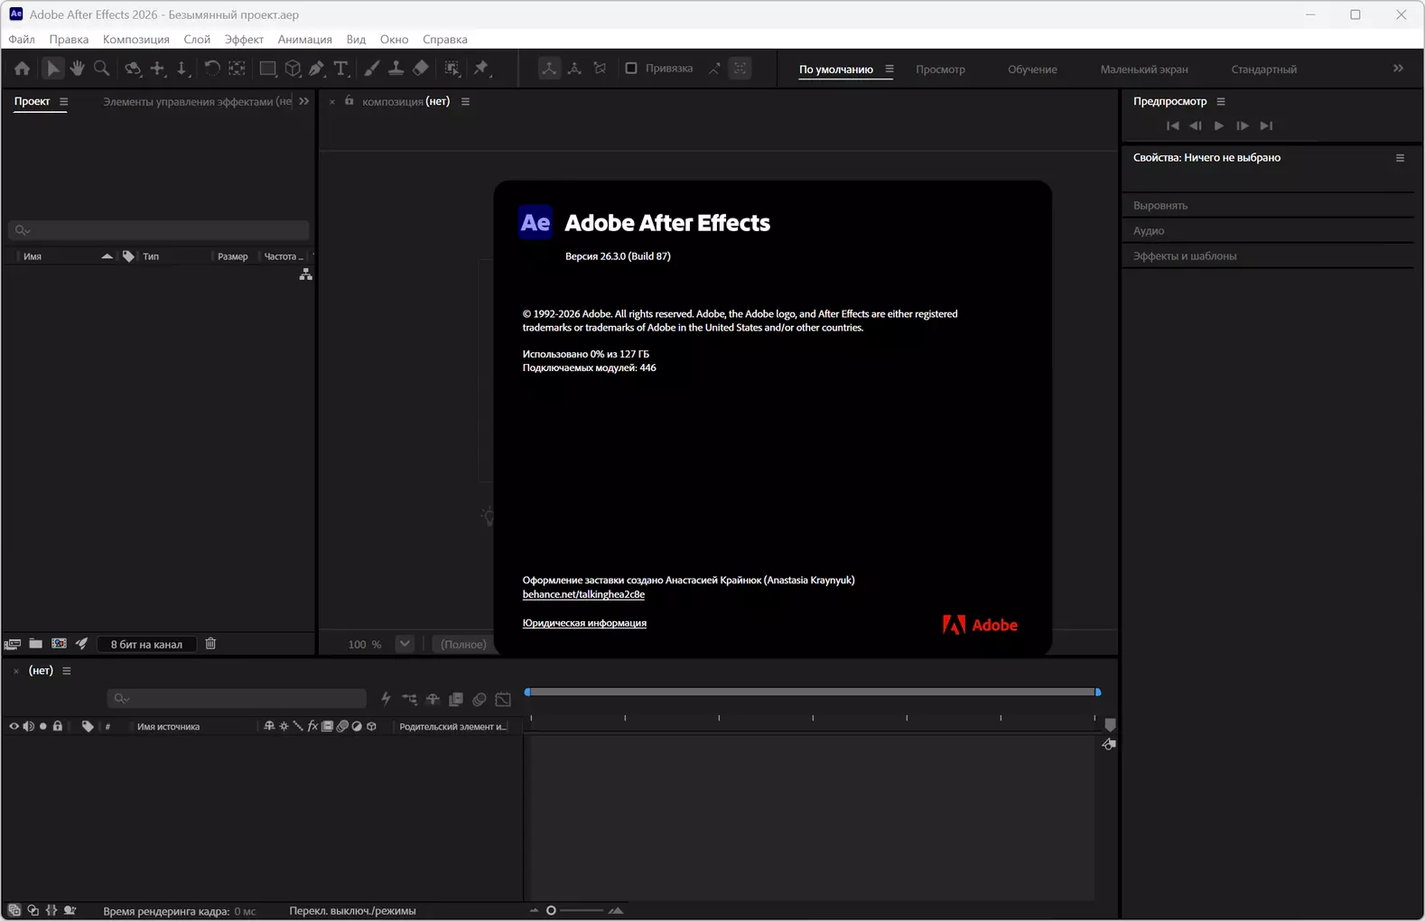1425x921 pixels.
Task: Open the Файл menu
Action: (22, 39)
